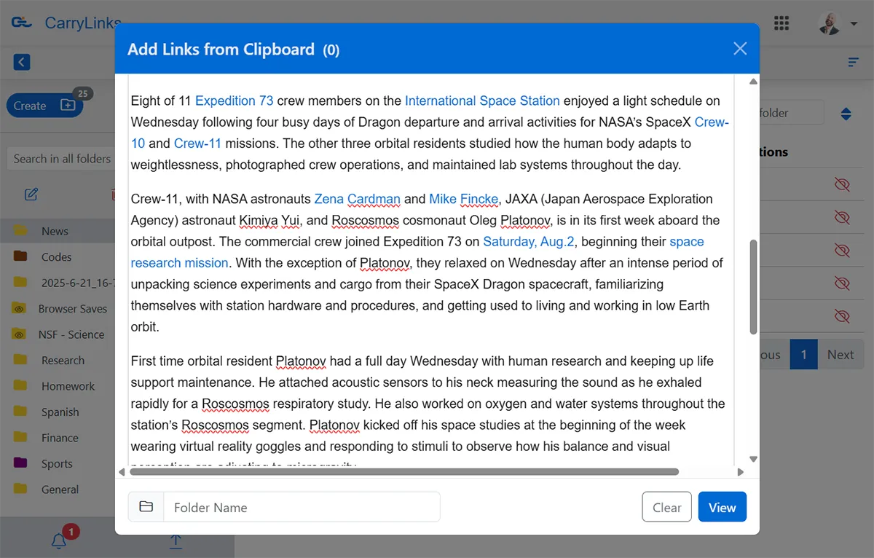Image resolution: width=874 pixels, height=558 pixels.
Task: Click the scroll left arrow in dialog
Action: pos(122,472)
